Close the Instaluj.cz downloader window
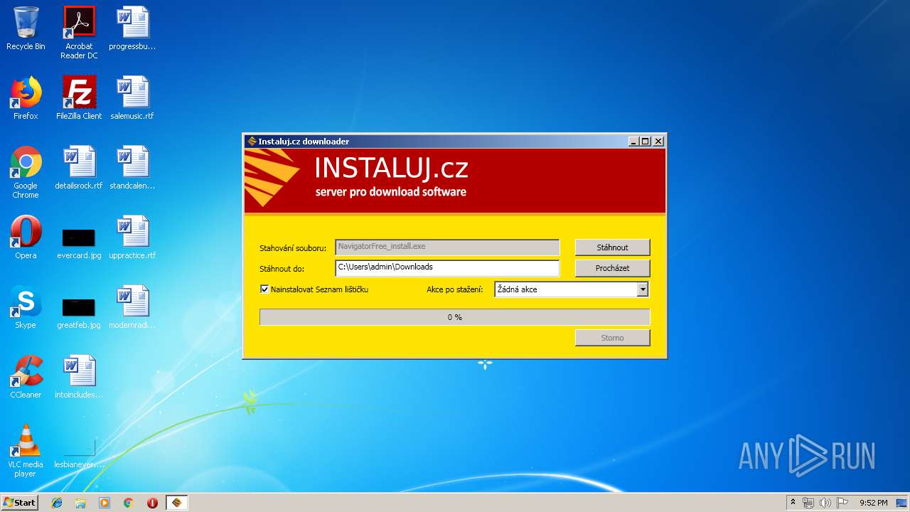 [658, 142]
